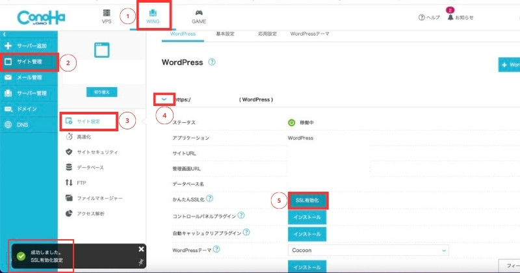Viewport: 520px width, 273px height.
Task: Click the shield icon beside サイトセキュリティ
Action: pyautogui.click(x=69, y=152)
